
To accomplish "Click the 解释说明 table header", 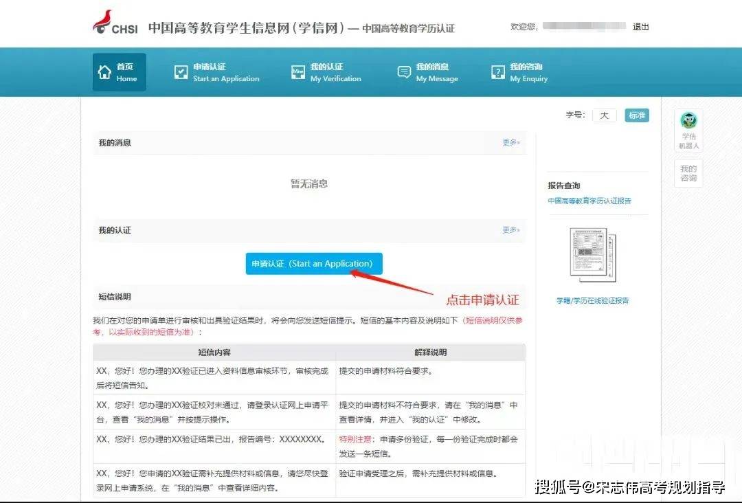I will pyautogui.click(x=431, y=353).
